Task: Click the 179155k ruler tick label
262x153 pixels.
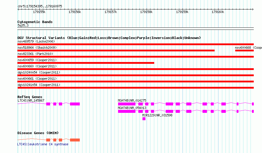Action: (x=39, y=12)
